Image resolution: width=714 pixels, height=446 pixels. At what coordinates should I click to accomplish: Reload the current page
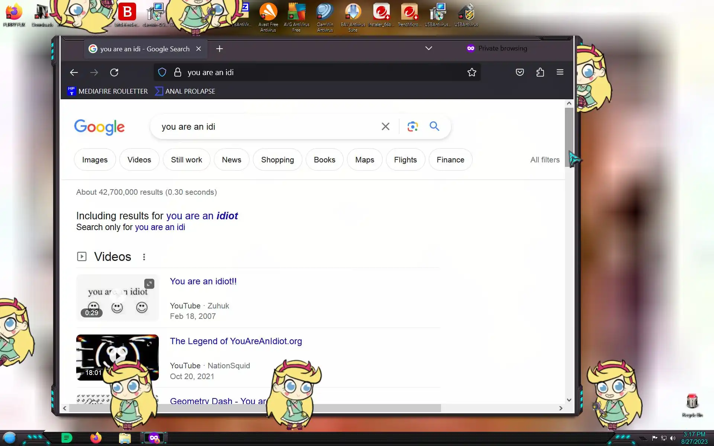114,72
